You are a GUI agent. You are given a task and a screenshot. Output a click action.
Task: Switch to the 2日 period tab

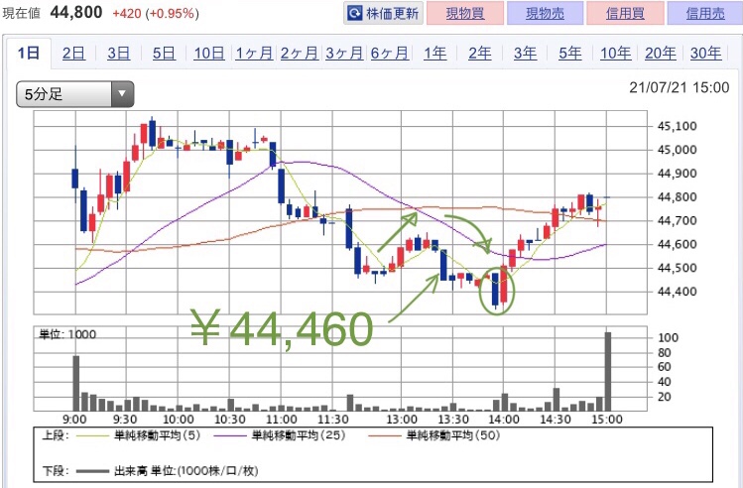pos(73,53)
